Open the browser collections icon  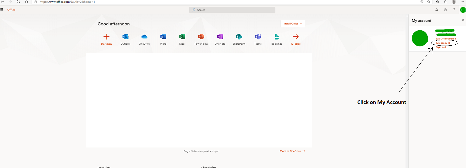(x=446, y=2)
